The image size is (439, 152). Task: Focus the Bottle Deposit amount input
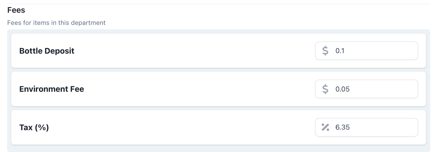coord(375,51)
